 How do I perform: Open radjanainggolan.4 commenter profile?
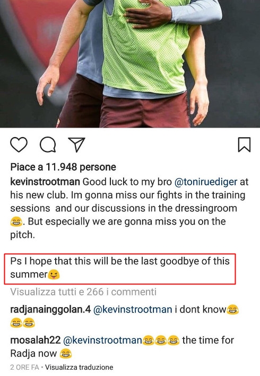pos(50,310)
